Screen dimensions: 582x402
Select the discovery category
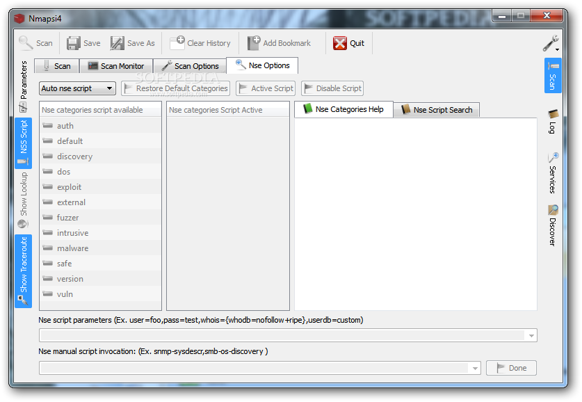(x=100, y=156)
